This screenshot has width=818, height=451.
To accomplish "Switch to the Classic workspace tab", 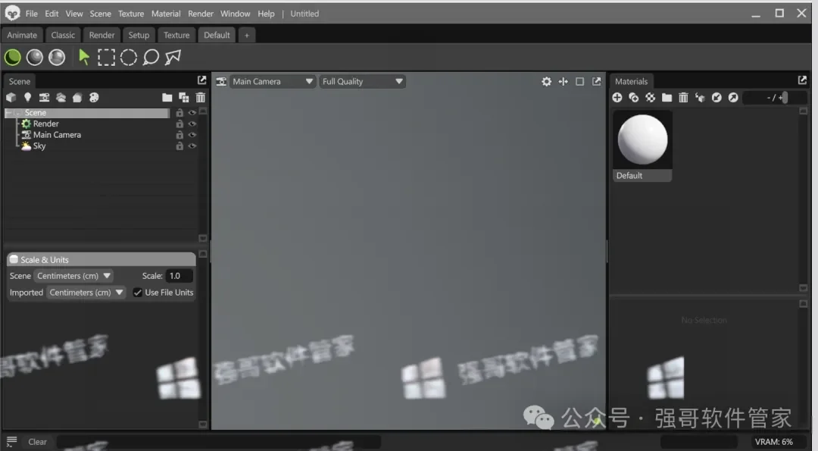I will pos(63,35).
